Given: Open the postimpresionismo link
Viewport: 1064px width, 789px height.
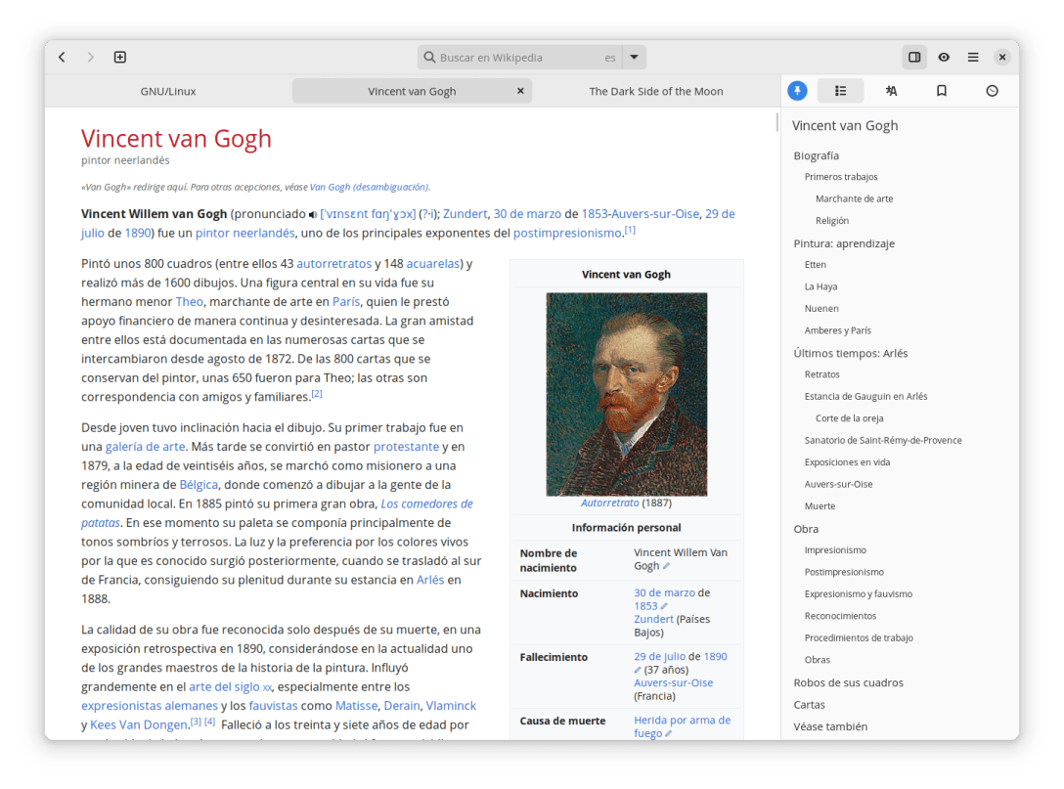Looking at the screenshot, I should click(x=567, y=233).
